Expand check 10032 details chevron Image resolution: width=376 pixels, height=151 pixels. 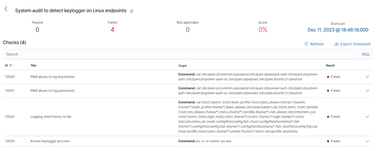point(367,117)
